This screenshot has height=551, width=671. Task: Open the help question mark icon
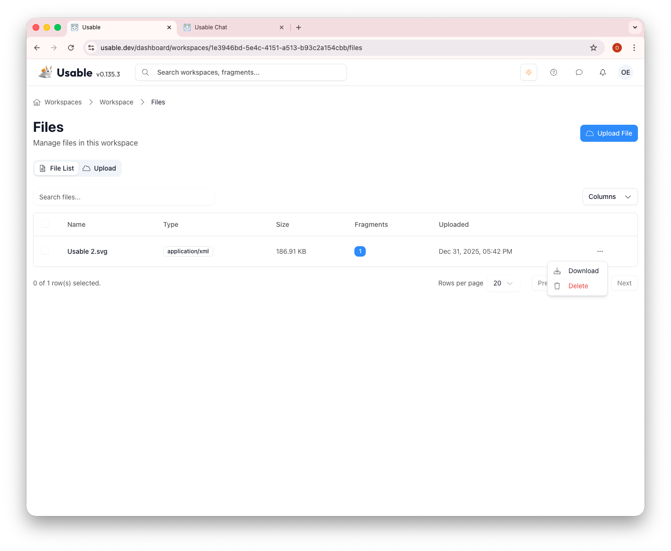pyautogui.click(x=553, y=72)
